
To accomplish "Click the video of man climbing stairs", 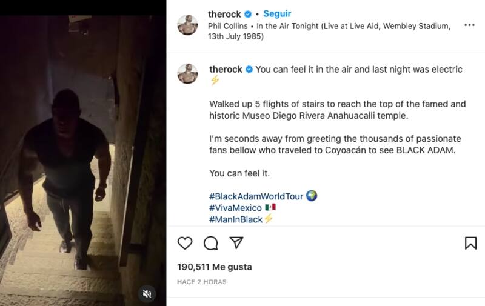I will pyautogui.click(x=83, y=151).
